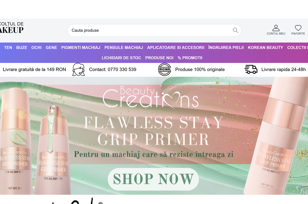308x204 pixels.
Task: Go to the GENE category
Action: click(51, 47)
